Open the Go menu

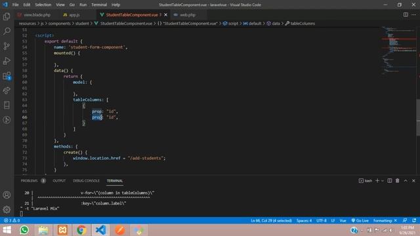pyautogui.click(x=72, y=5)
